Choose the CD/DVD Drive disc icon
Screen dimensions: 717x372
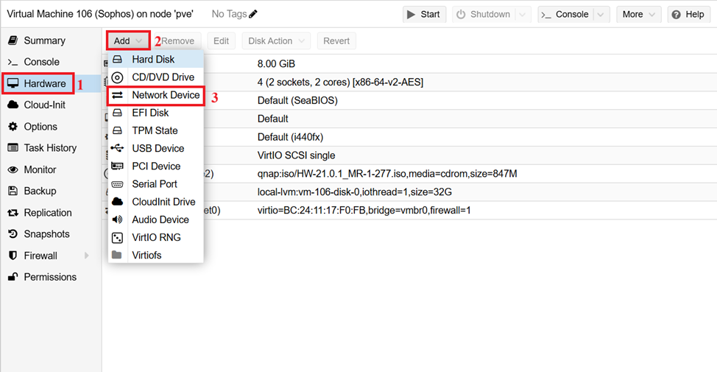click(117, 77)
